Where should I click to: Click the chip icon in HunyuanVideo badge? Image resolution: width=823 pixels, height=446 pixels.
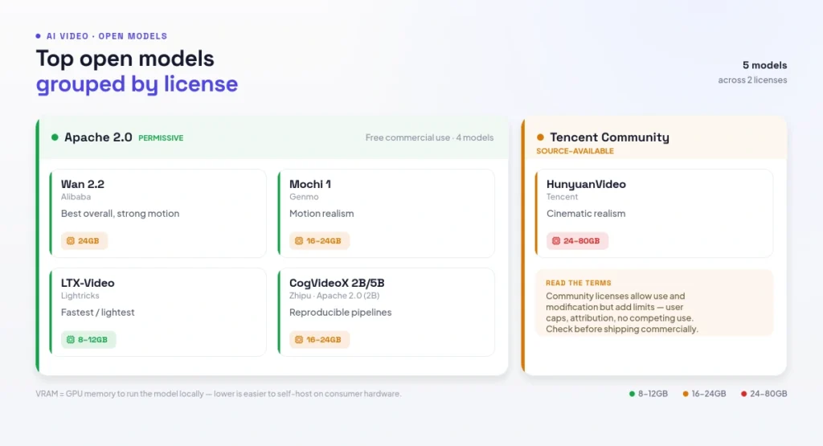click(556, 241)
